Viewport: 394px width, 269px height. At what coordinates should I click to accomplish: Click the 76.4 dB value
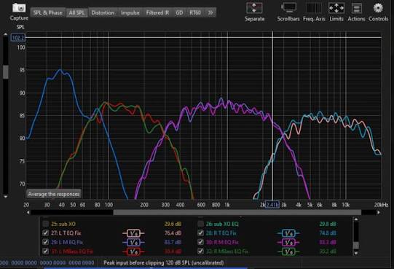[173, 233]
